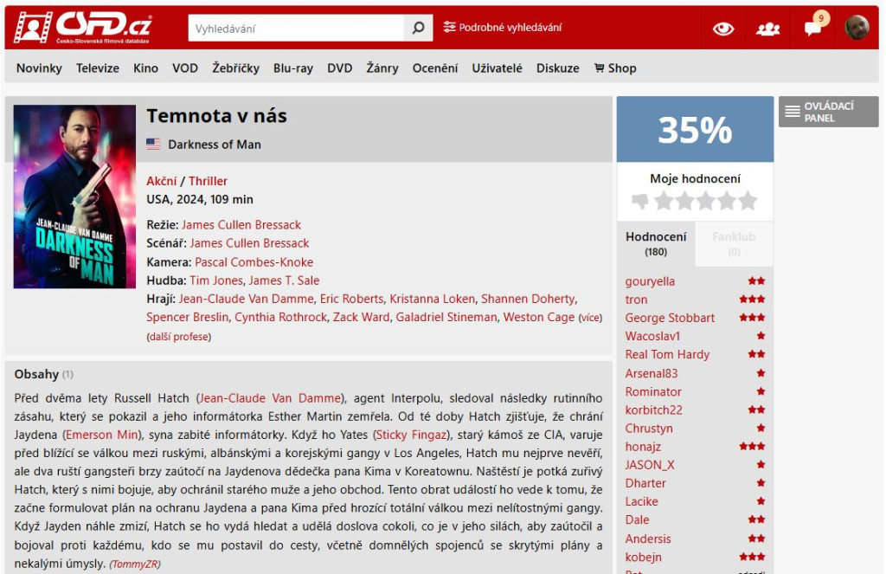Open detailed search via the sliders icon
This screenshot has height=574, width=886.
(449, 27)
